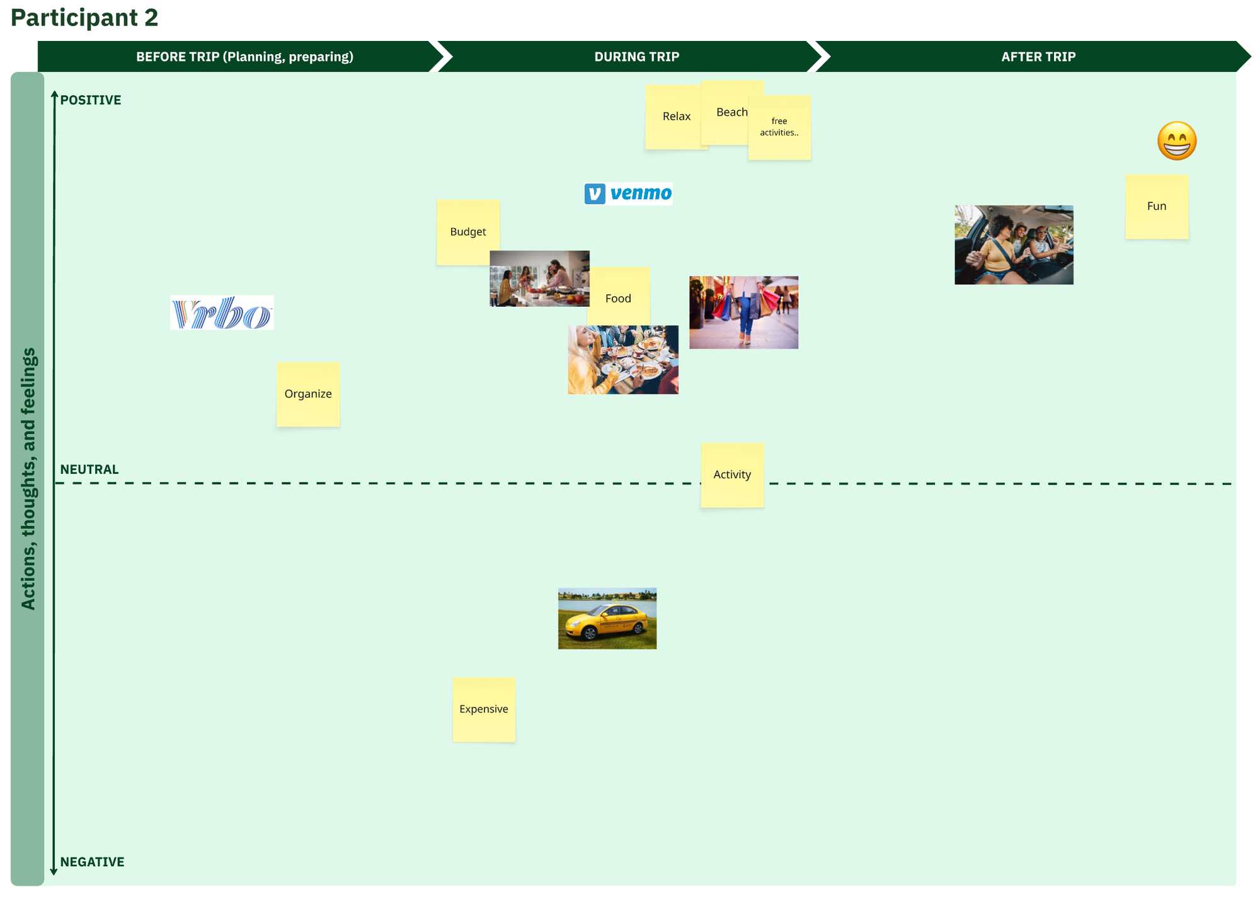This screenshot has width=1260, height=899.
Task: Select the Vrbo logo image
Action: (222, 313)
